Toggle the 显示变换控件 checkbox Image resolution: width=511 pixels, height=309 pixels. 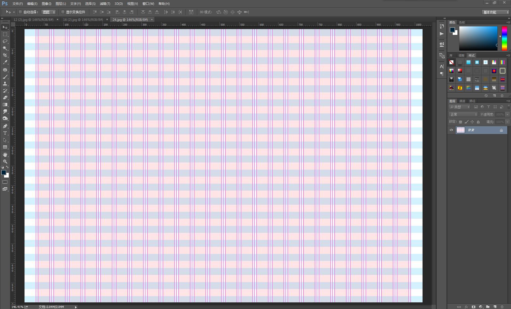(63, 12)
